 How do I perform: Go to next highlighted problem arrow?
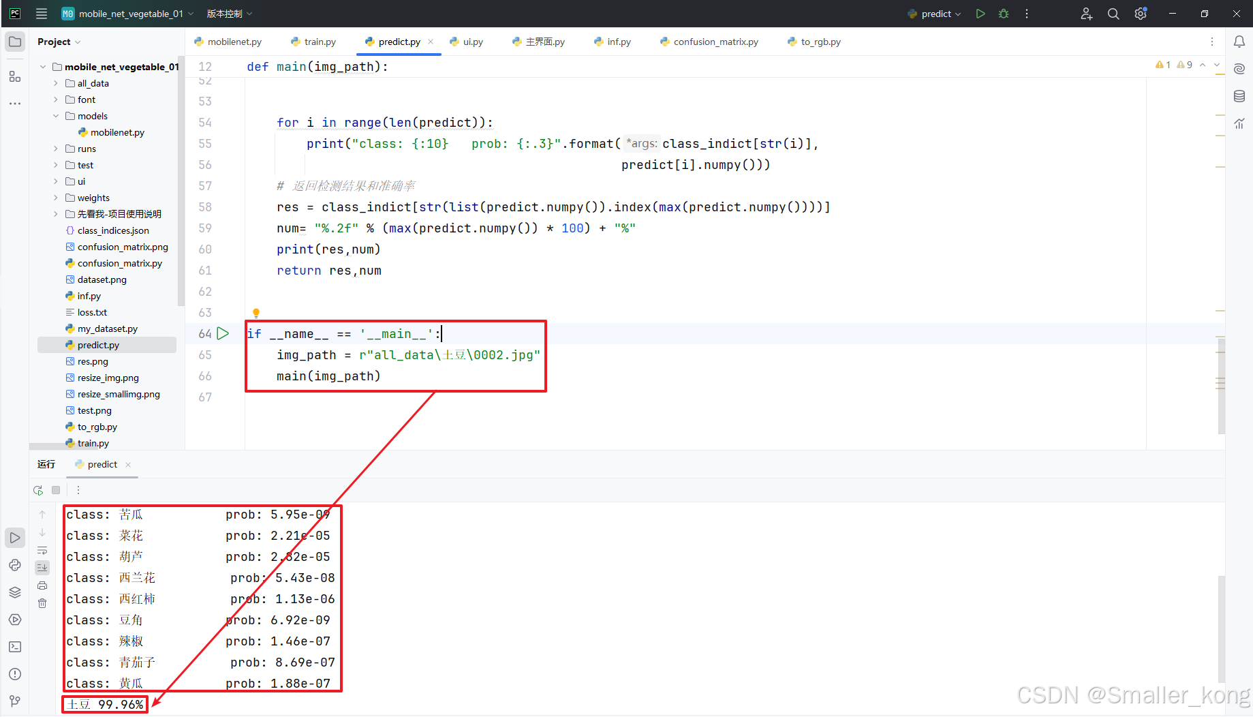point(1217,65)
